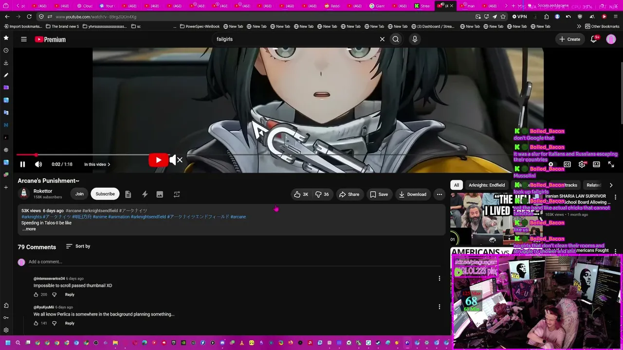This screenshot has height=350, width=623.
Task: Open more actions menu beside Download
Action: [439, 194]
